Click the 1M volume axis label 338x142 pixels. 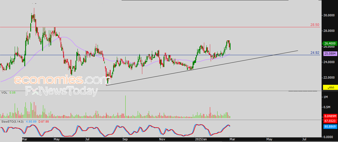tap(326, 97)
